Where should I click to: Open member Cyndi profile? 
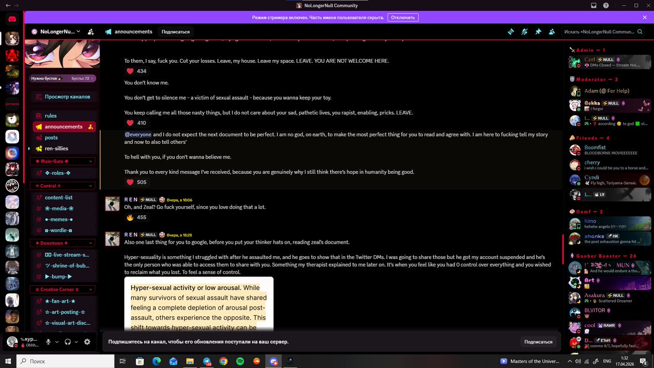click(x=609, y=180)
